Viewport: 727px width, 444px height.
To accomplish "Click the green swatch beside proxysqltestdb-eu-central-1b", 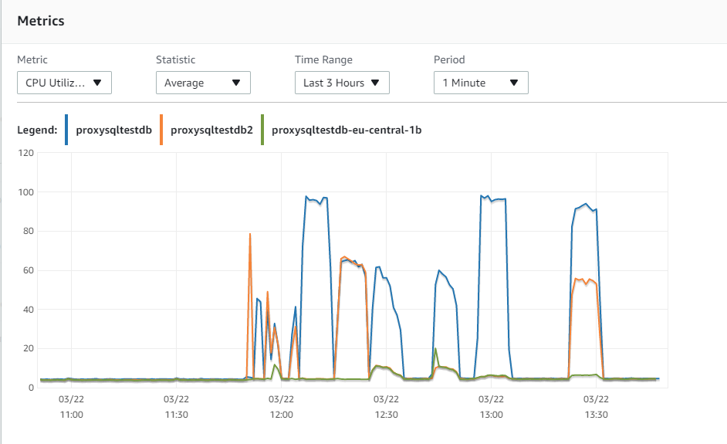I will (x=263, y=130).
